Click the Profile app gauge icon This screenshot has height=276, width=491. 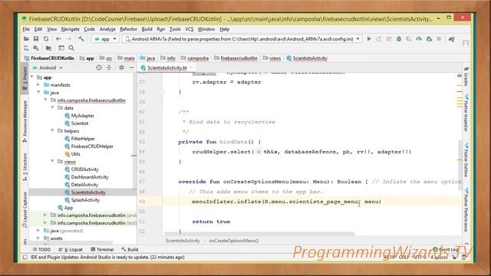coord(419,39)
